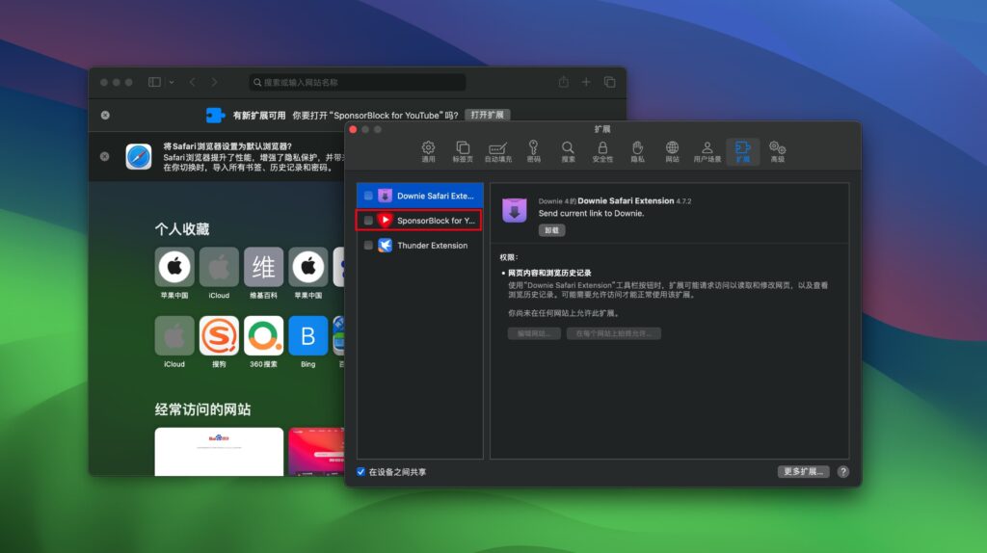Click the 编辑网站... button

pyautogui.click(x=534, y=333)
